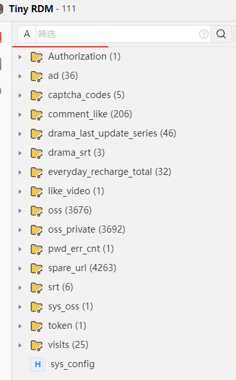Click the spare_url folder icon
The width and height of the screenshot is (236, 380).
pyautogui.click(x=37, y=268)
